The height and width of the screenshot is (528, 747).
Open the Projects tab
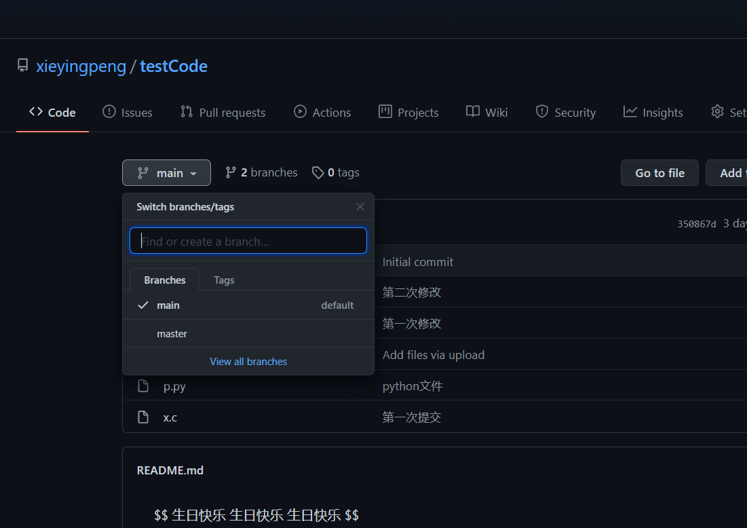pos(408,113)
